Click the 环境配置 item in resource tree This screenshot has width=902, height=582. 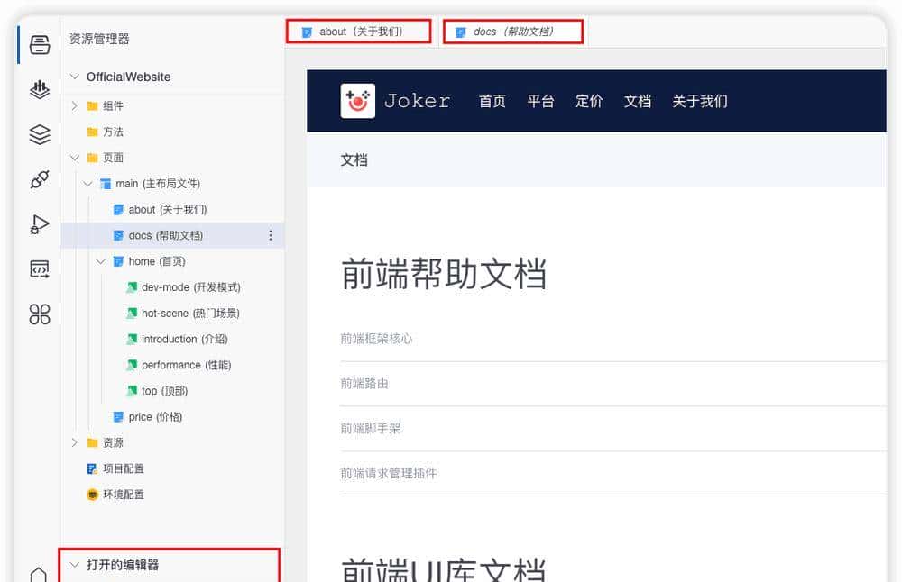pyautogui.click(x=126, y=494)
